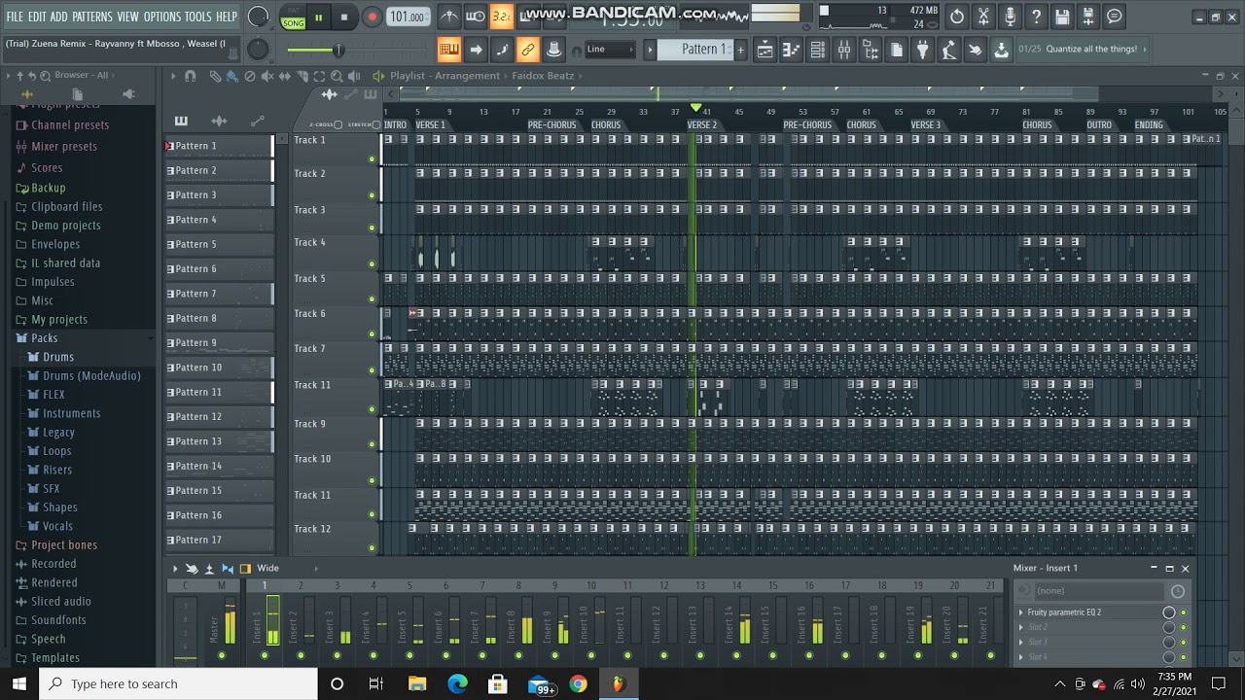Toggle the metronome icon

click(449, 17)
